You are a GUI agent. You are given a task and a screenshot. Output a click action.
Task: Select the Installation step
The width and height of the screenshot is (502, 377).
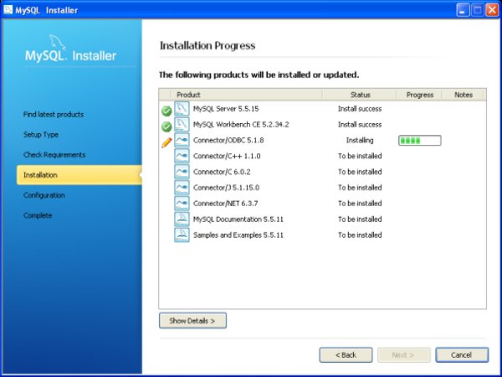pyautogui.click(x=79, y=175)
